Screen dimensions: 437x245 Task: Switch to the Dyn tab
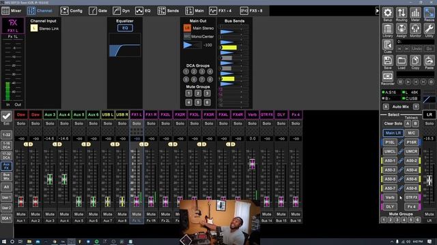pyautogui.click(x=122, y=11)
